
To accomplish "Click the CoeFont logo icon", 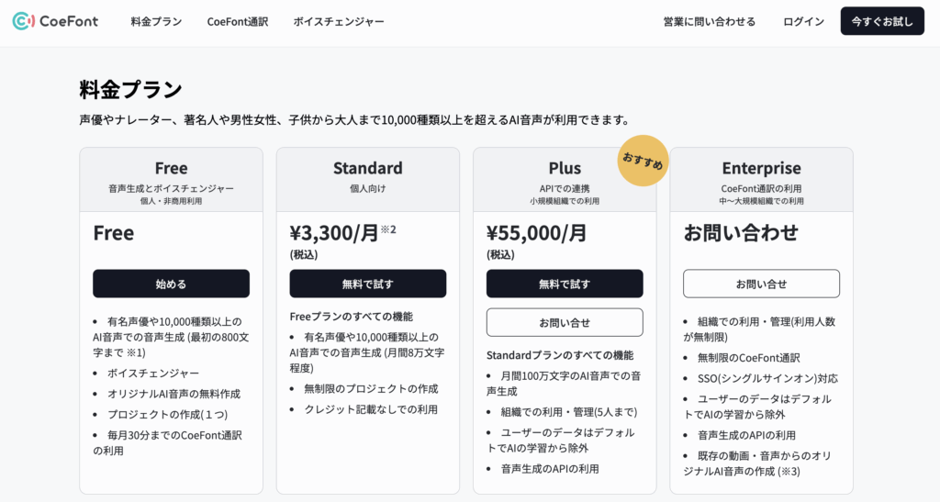I will pyautogui.click(x=23, y=21).
